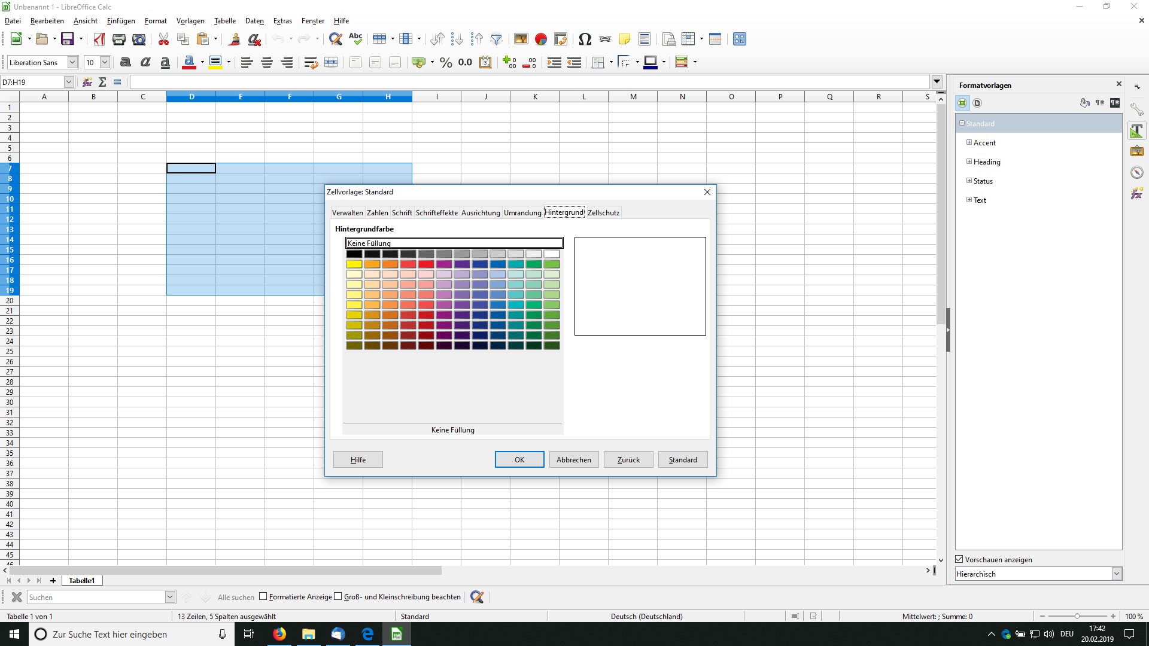Viewport: 1149px width, 646px height.
Task: Click the Abbrechen button
Action: coord(573,459)
